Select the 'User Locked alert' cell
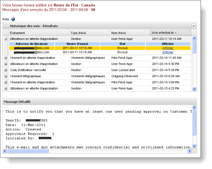 pyautogui.click(x=130, y=70)
